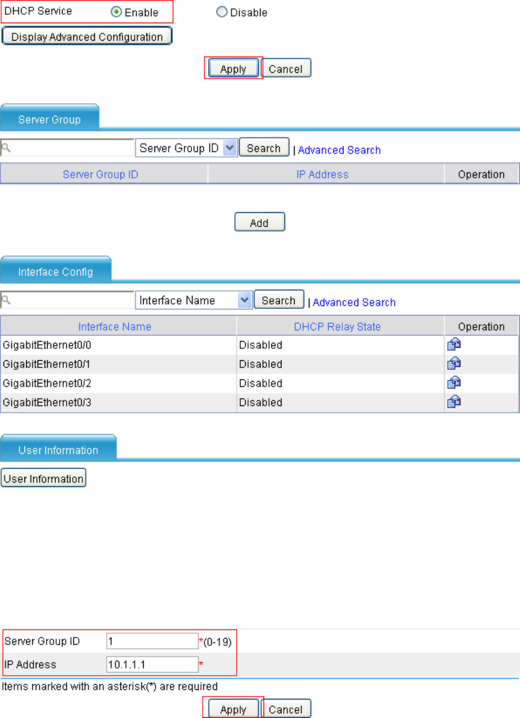The height and width of the screenshot is (718, 520).
Task: Focus the Interface Config search text field
Action: click(67, 300)
